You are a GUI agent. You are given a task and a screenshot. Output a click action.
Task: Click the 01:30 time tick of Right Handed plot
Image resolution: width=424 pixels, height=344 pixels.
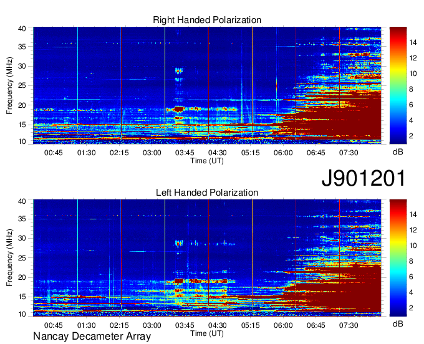tap(86, 153)
